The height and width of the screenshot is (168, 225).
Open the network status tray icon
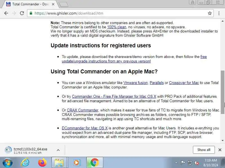pyautogui.click(x=190, y=163)
